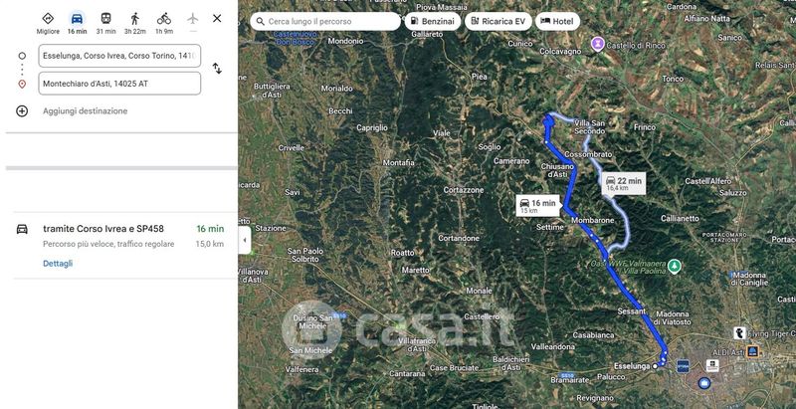Choose walking mode 3h 22m
796x409 pixels.
click(x=135, y=19)
